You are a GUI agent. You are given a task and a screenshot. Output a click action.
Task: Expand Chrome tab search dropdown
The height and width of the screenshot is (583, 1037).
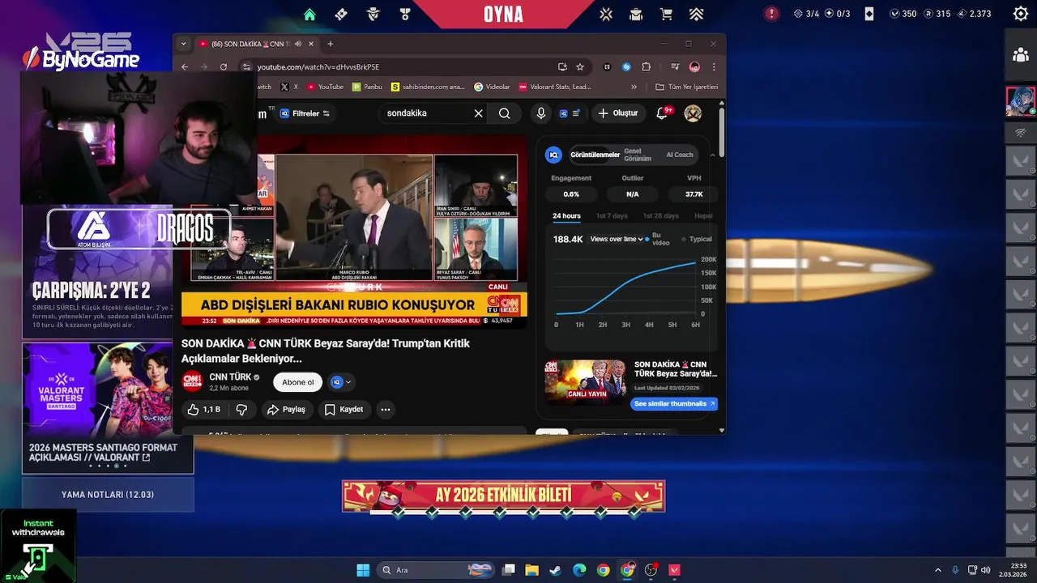pos(184,44)
